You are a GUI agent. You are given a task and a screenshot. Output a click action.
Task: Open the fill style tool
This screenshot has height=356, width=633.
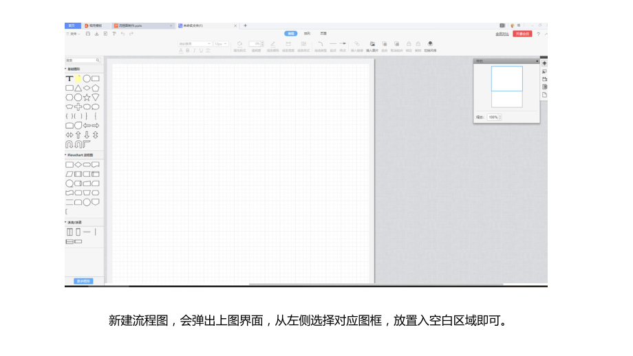pyautogui.click(x=240, y=46)
